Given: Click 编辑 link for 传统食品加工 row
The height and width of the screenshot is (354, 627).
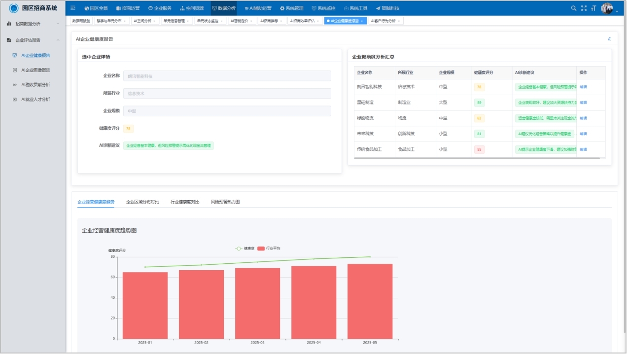Looking at the screenshot, I should point(583,149).
